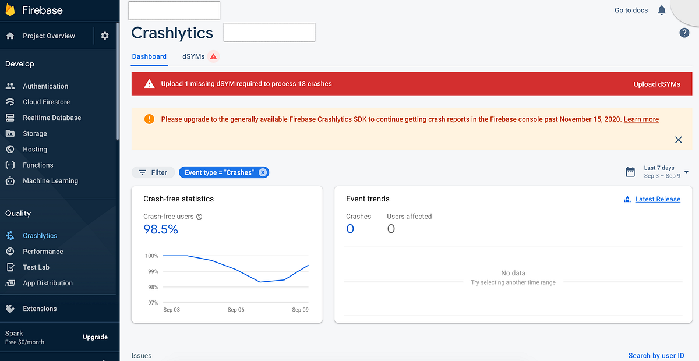Open notifications bell icon

click(x=662, y=10)
